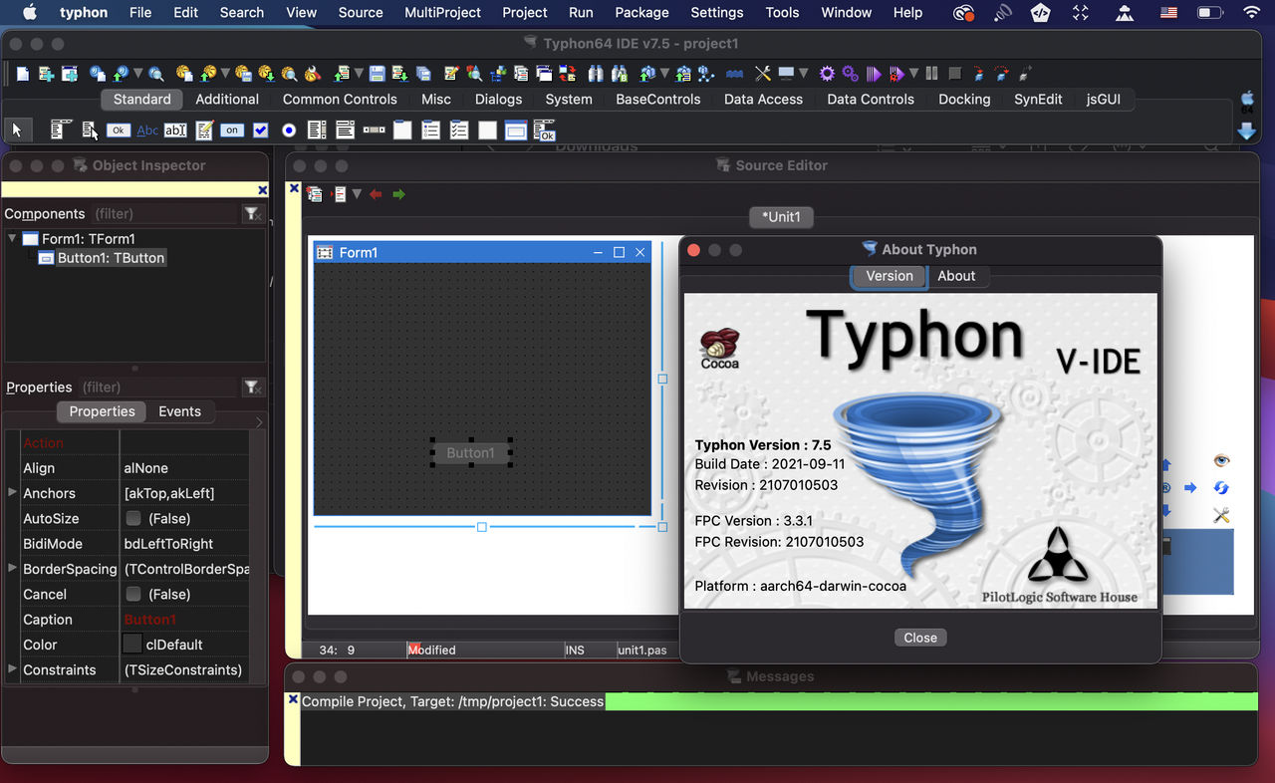Open dropdown arrow beside the Run-with-debug icon
Screen dimensions: 1275x783
click(x=913, y=74)
